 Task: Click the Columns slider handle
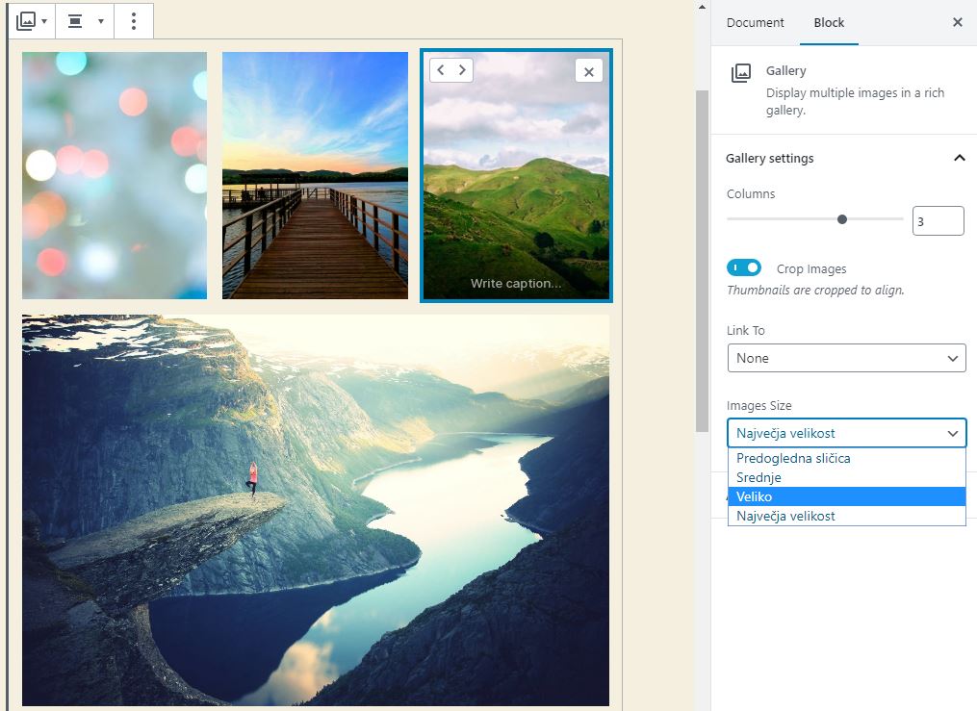pyautogui.click(x=842, y=219)
